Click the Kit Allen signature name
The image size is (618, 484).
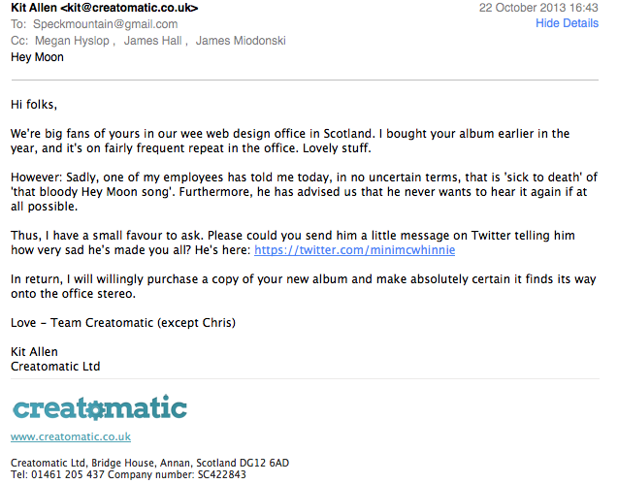pyautogui.click(x=35, y=351)
